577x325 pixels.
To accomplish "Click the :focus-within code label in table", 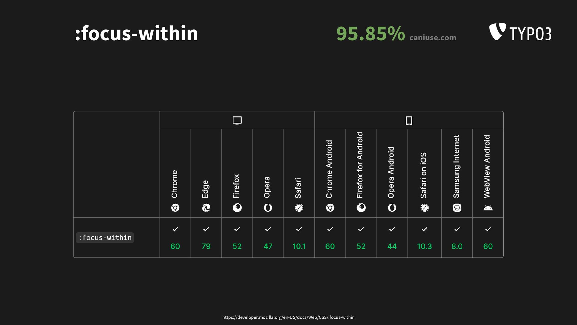I will (x=105, y=237).
